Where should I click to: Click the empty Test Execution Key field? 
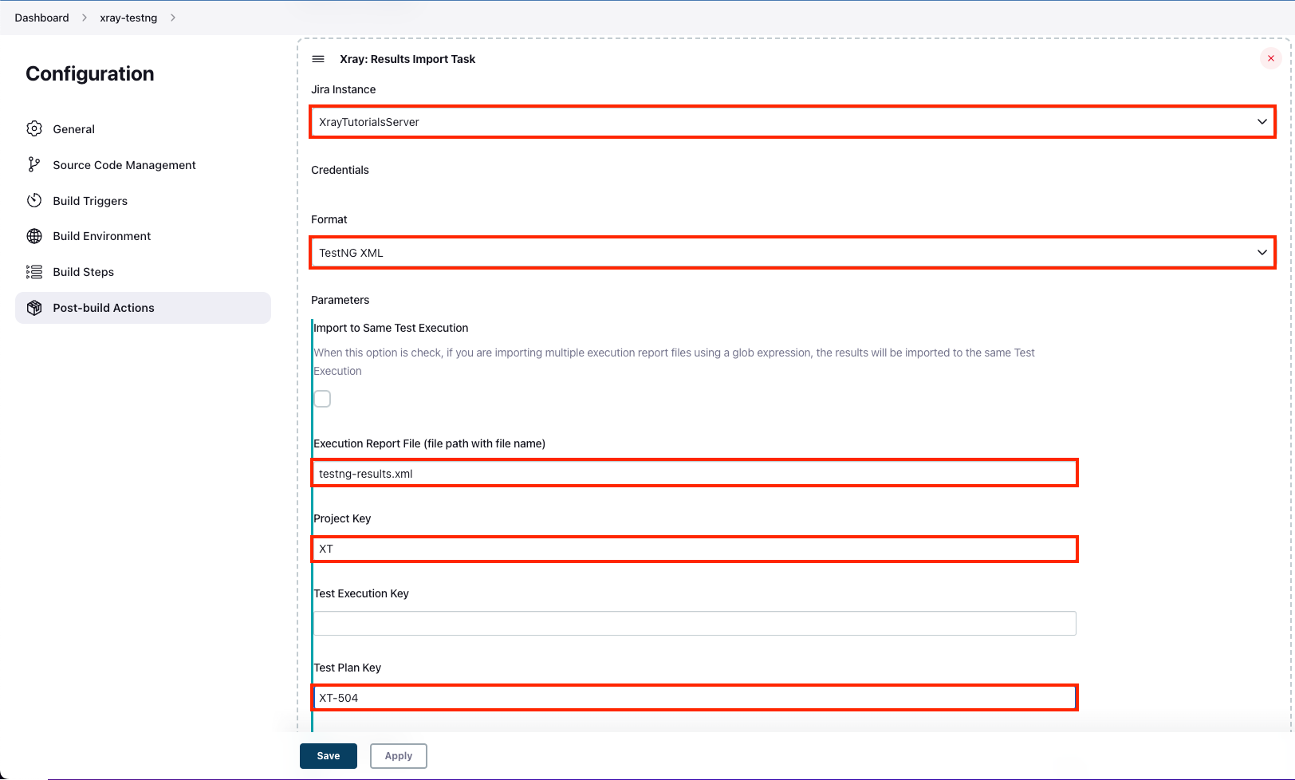click(695, 623)
